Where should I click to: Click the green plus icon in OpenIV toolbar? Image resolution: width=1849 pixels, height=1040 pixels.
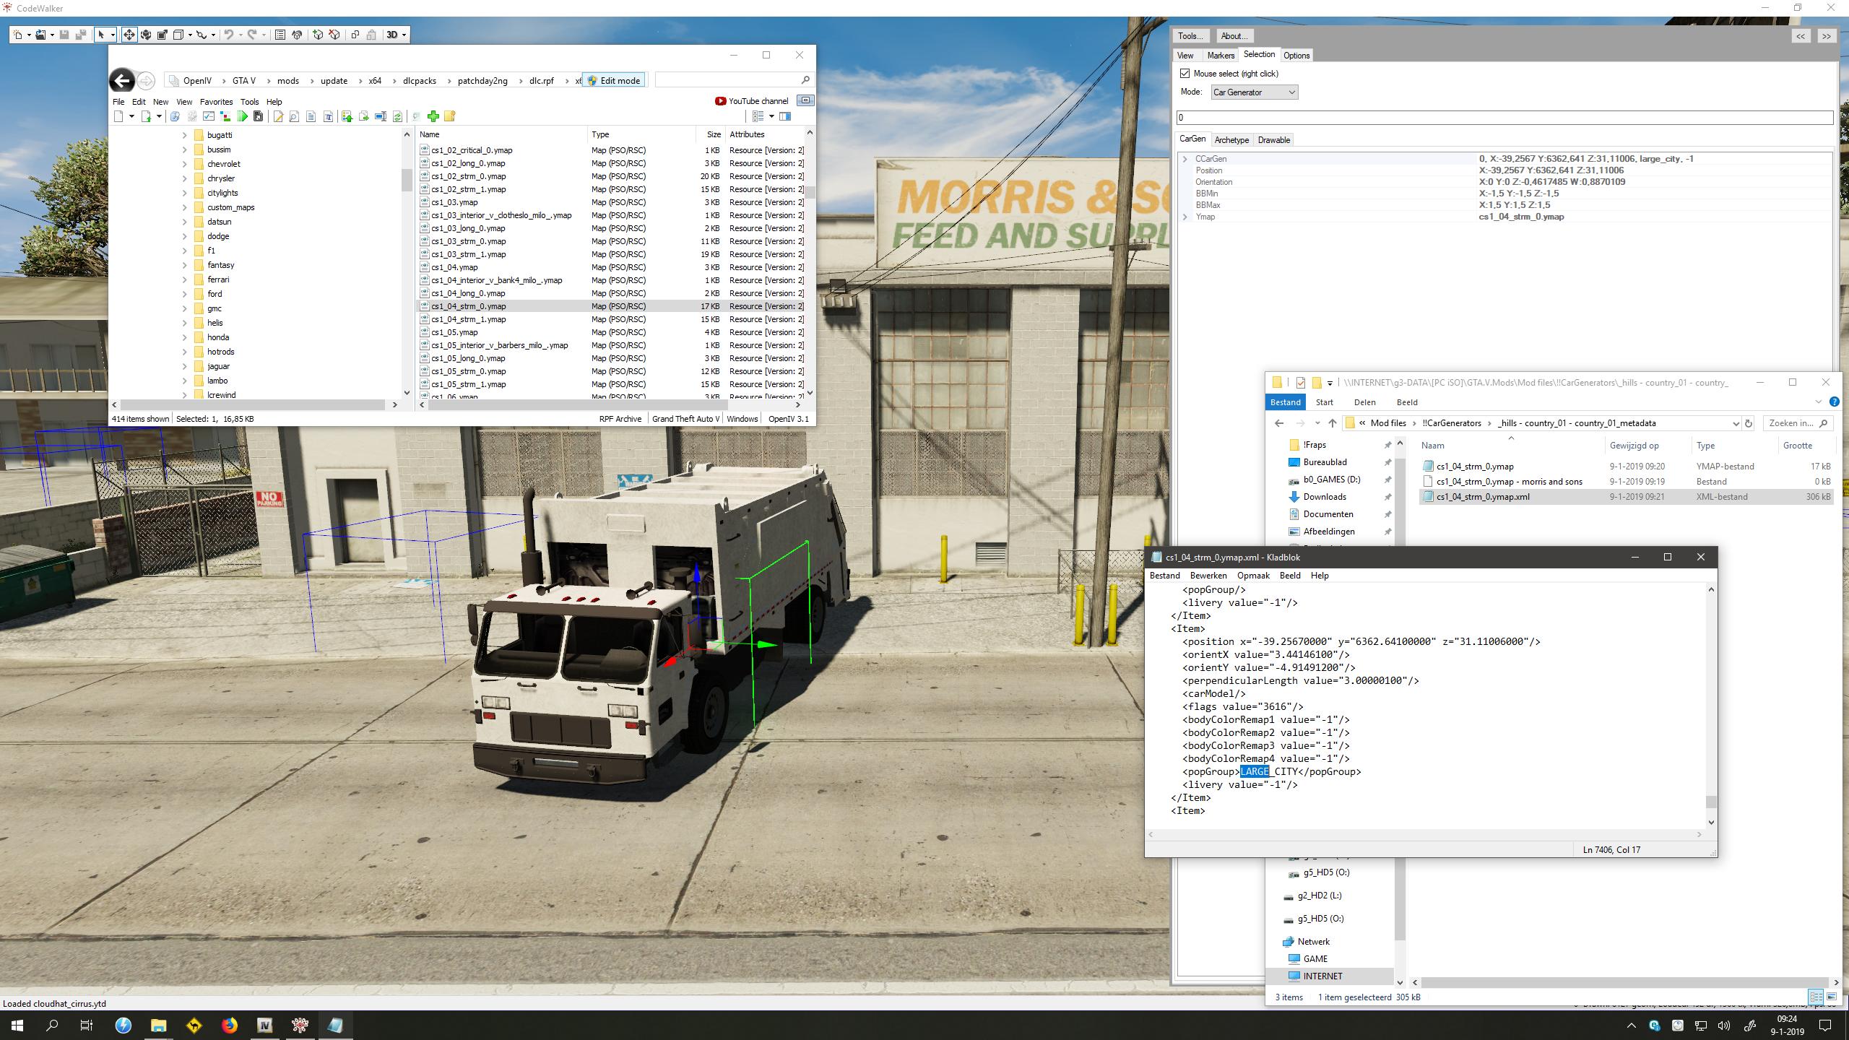(x=433, y=116)
